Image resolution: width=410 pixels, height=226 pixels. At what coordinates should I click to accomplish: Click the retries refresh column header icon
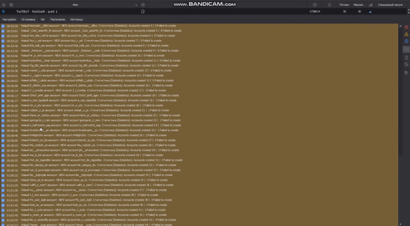[330, 5]
